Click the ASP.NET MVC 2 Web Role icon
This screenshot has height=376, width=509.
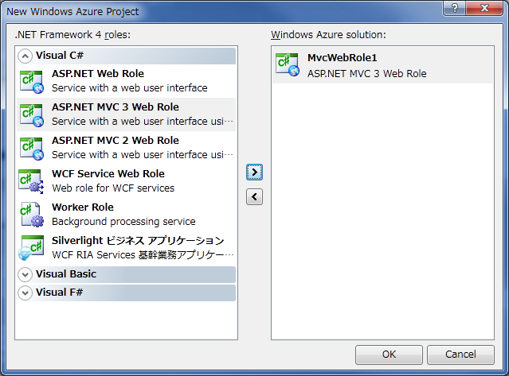pos(32,147)
